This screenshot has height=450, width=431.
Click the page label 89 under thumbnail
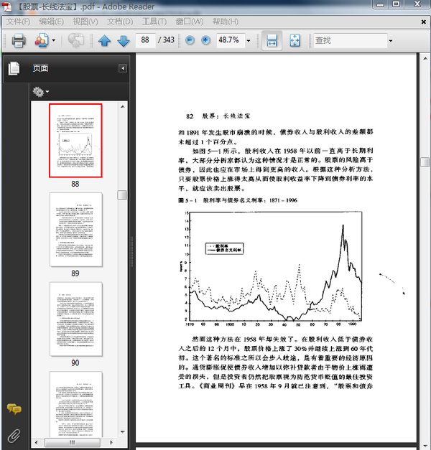[75, 273]
